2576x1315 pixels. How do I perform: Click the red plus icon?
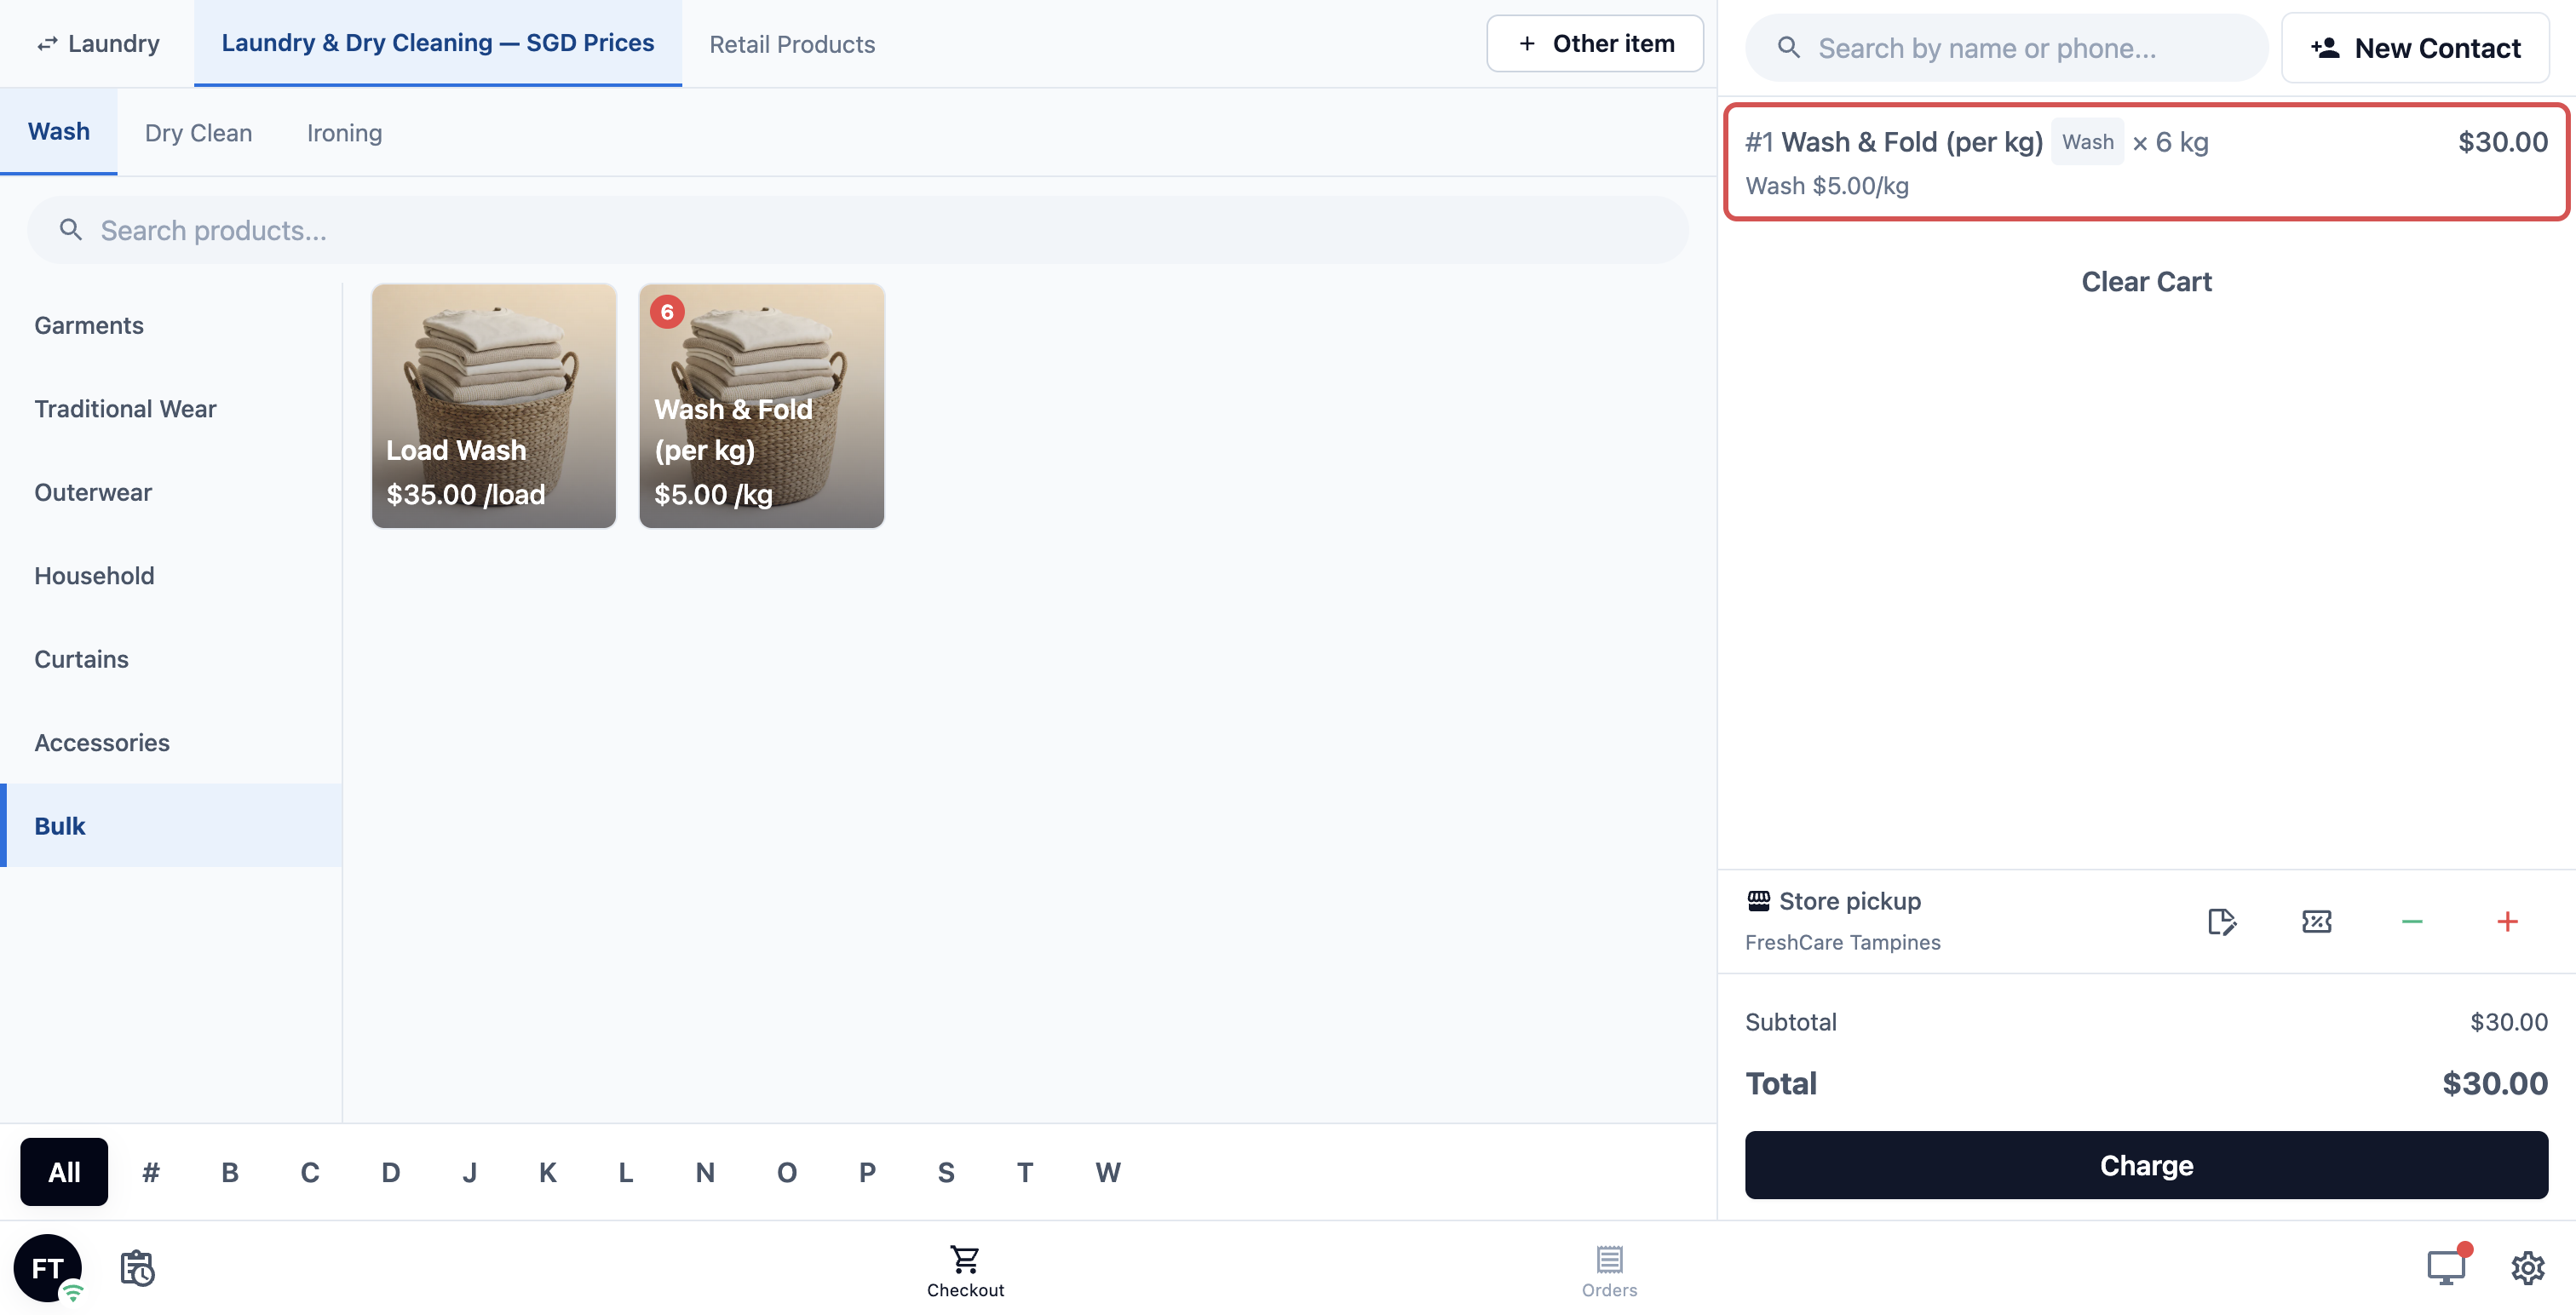pyautogui.click(x=2506, y=921)
